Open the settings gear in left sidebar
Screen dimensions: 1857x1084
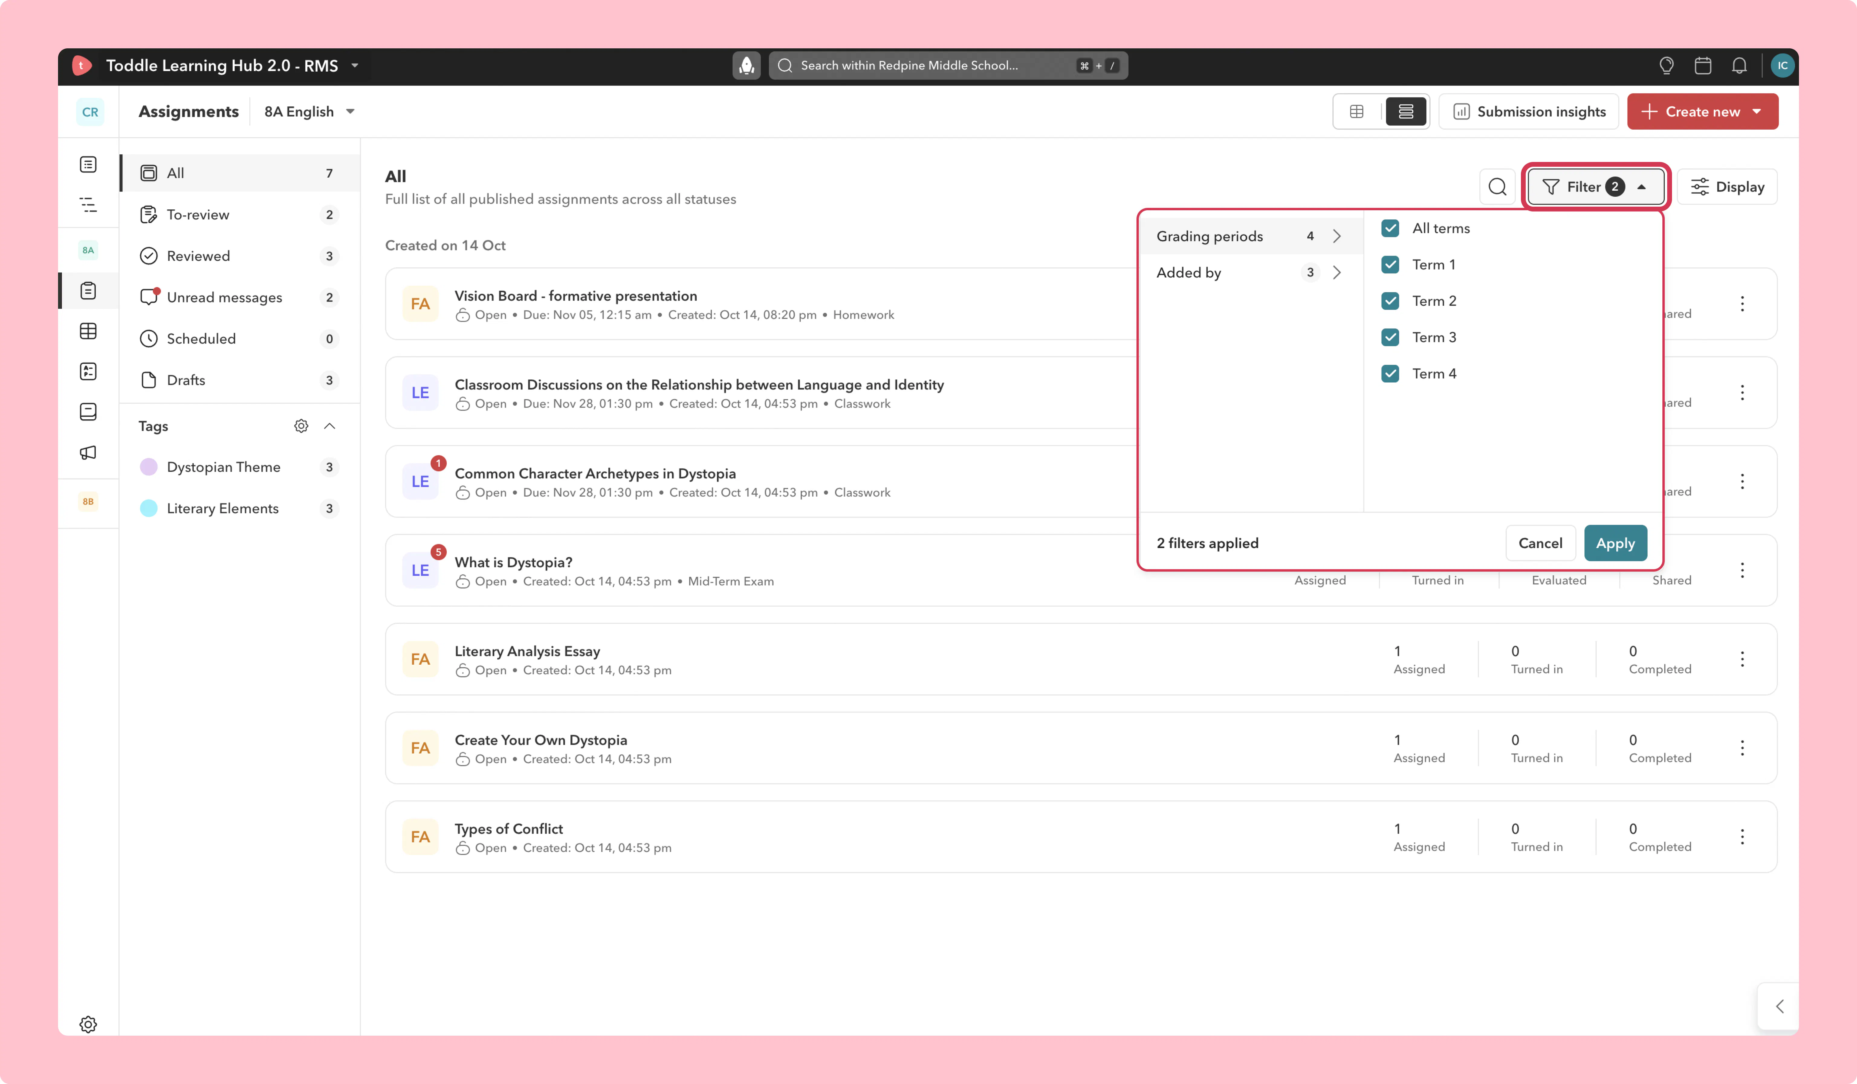click(89, 1024)
